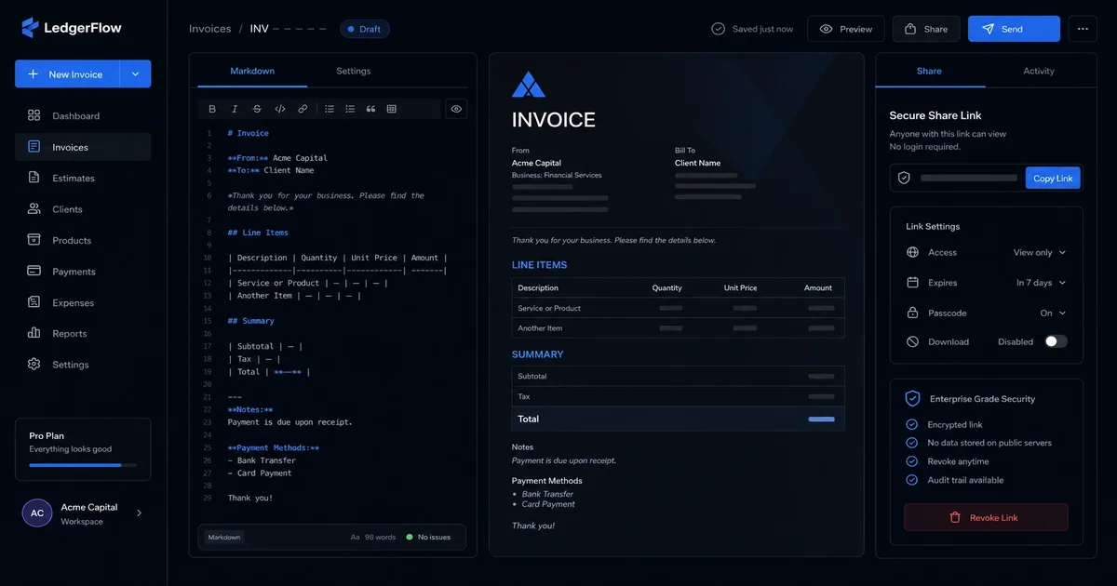Open the Passcode On dropdown
The image size is (1117, 586).
click(1054, 313)
